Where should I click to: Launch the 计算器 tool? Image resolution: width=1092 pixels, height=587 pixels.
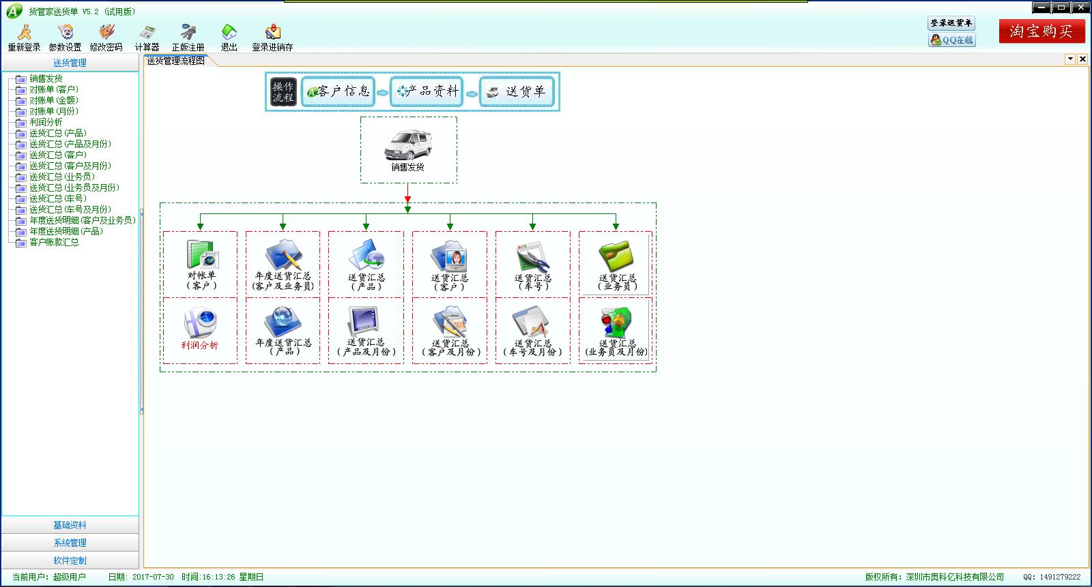point(147,38)
